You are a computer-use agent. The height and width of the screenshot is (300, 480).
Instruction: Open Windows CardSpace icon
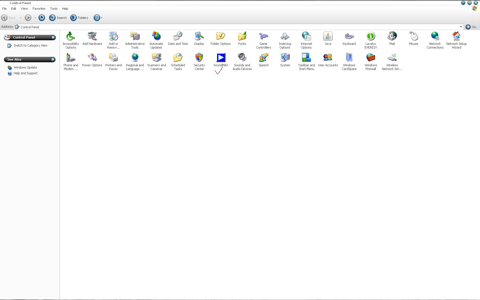pyautogui.click(x=349, y=58)
